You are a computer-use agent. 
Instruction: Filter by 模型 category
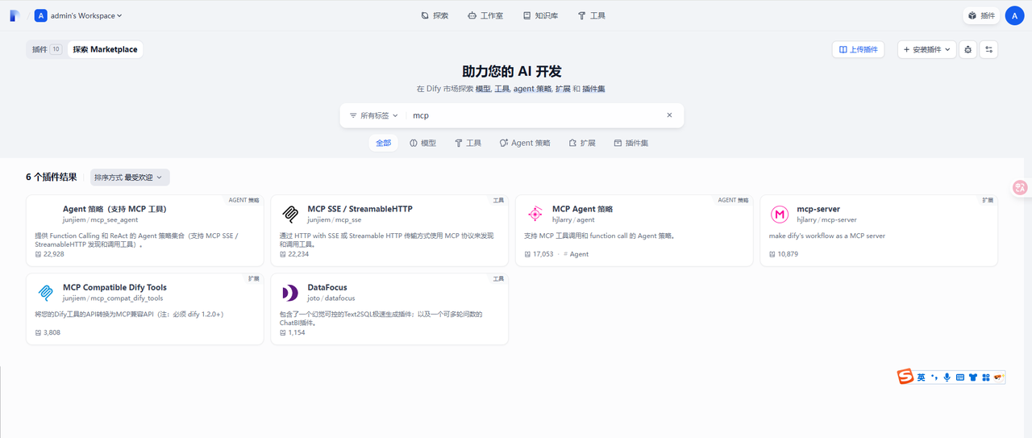click(x=422, y=143)
